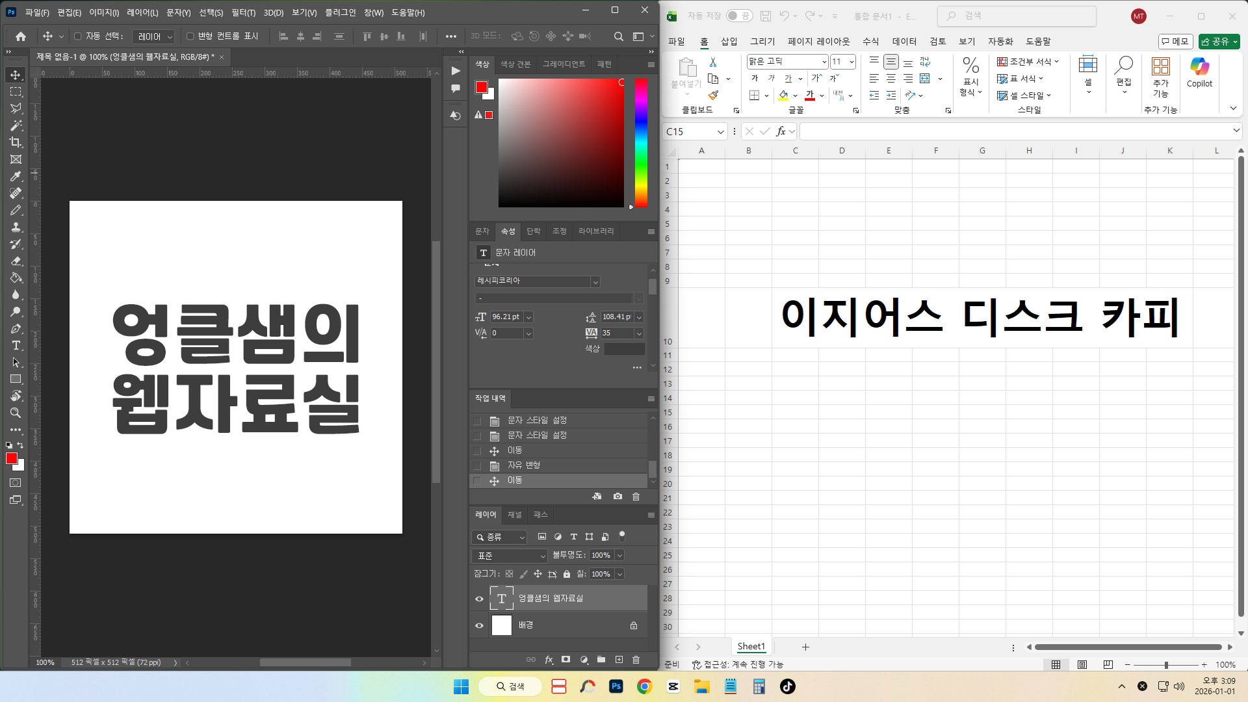Select the Eyedropper tool
The width and height of the screenshot is (1248, 702).
pyautogui.click(x=16, y=177)
